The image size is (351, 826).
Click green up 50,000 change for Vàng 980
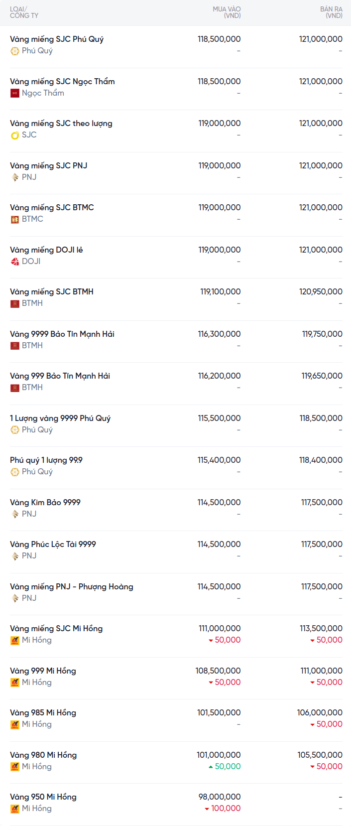(x=225, y=767)
